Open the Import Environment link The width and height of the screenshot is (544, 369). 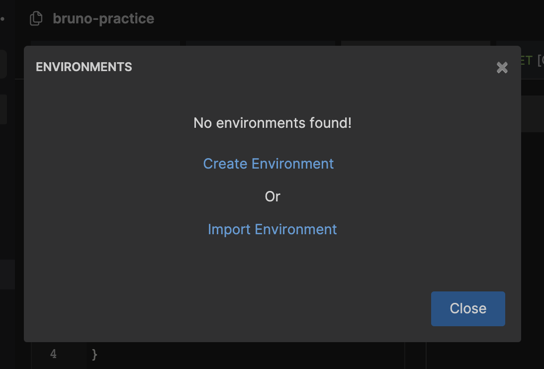click(272, 229)
